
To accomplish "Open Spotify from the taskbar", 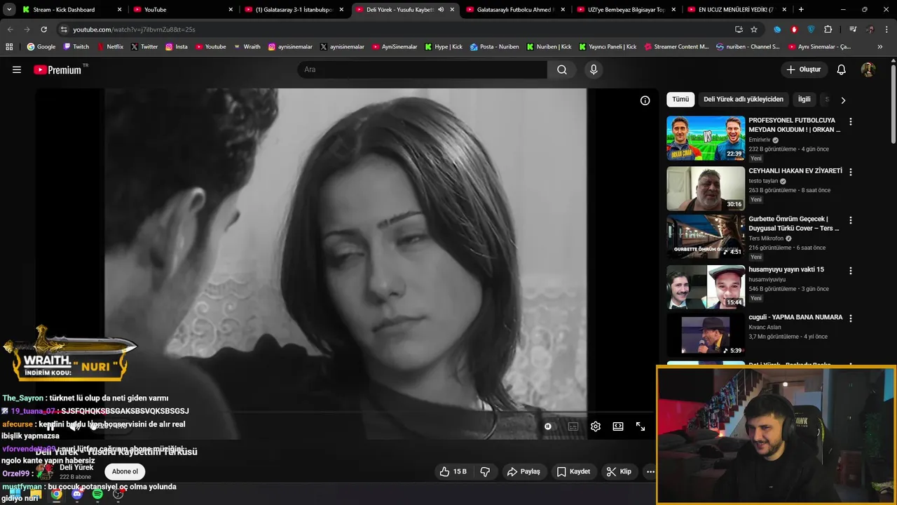I will (97, 494).
